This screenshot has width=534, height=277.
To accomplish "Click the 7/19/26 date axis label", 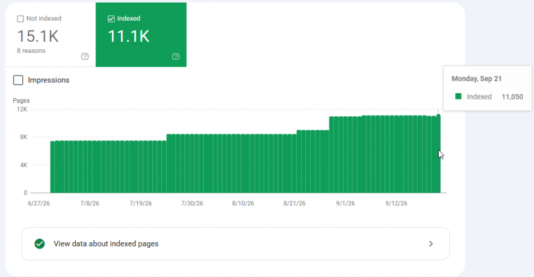I will click(140, 203).
